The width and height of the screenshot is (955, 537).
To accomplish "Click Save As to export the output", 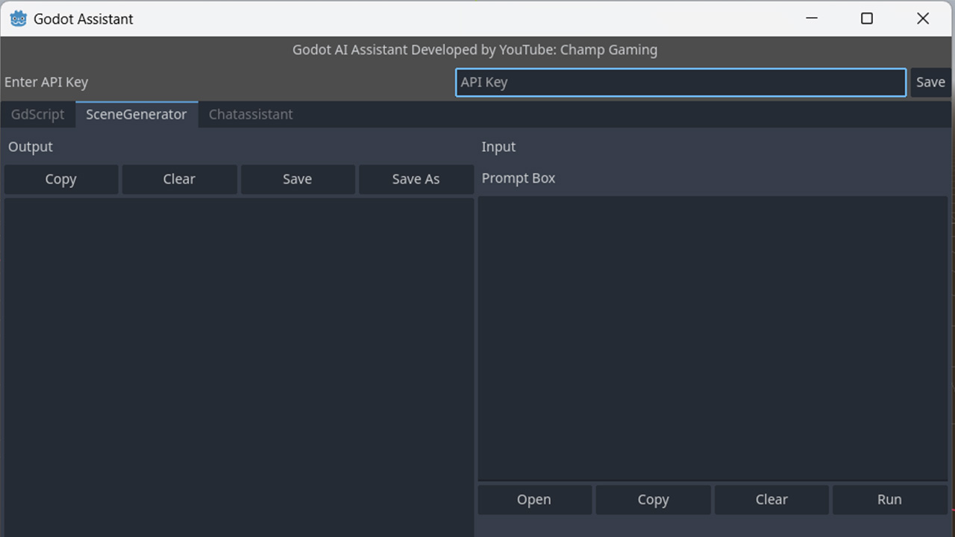I will pyautogui.click(x=416, y=179).
